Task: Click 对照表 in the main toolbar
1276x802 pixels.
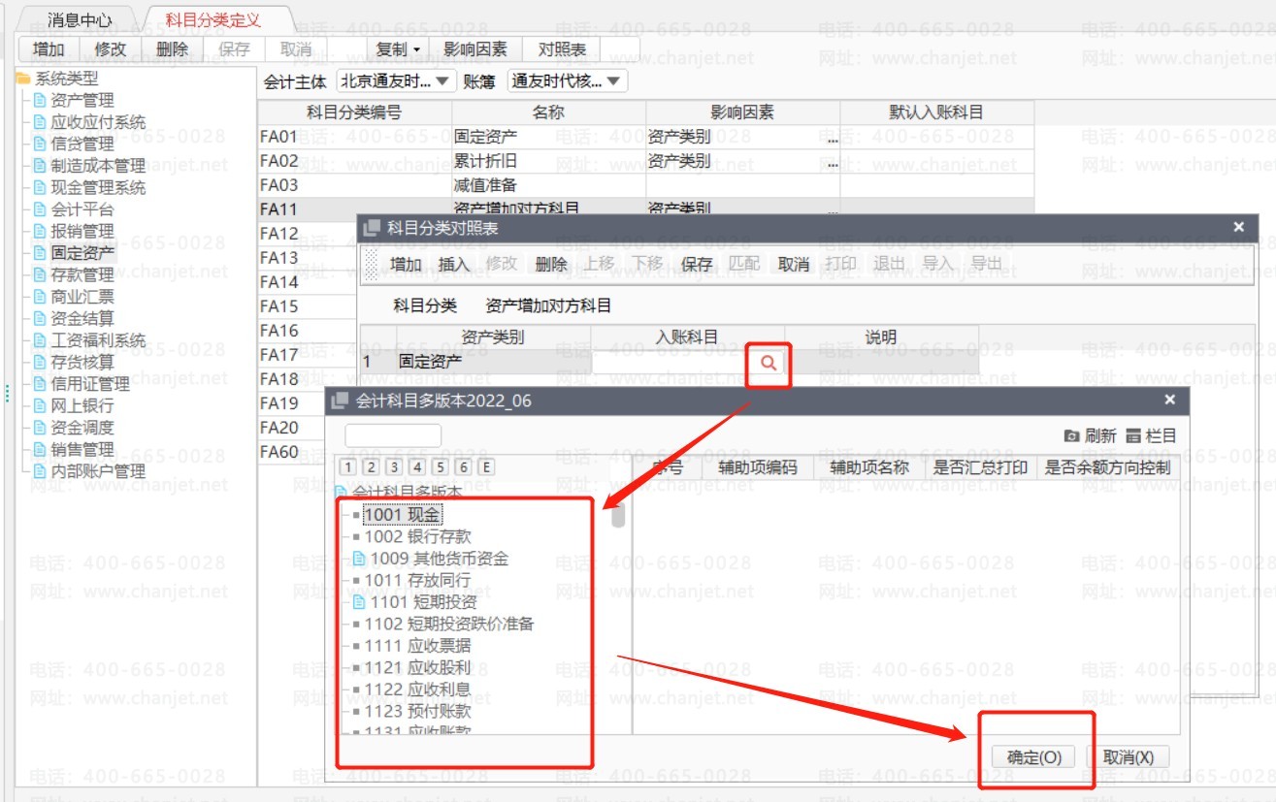Action: 562,48
